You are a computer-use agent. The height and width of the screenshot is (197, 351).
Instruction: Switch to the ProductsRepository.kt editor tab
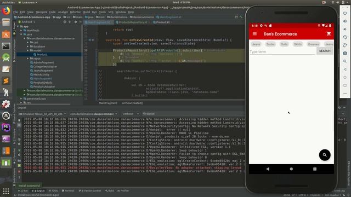click(133, 22)
